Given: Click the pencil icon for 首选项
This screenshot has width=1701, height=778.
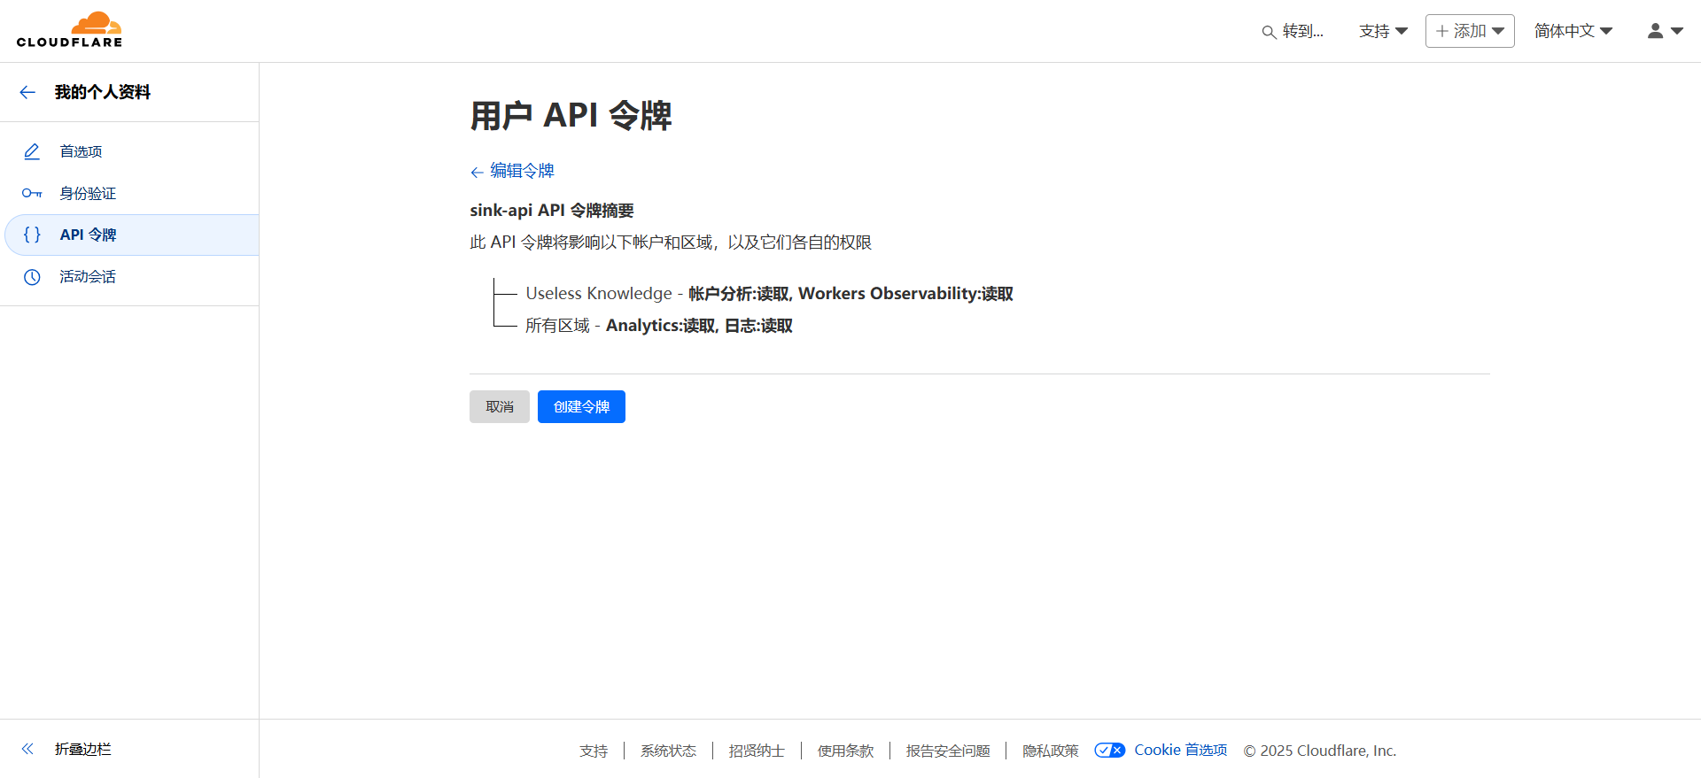Looking at the screenshot, I should point(32,151).
